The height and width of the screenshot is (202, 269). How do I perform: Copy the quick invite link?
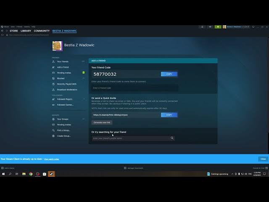click(x=169, y=115)
